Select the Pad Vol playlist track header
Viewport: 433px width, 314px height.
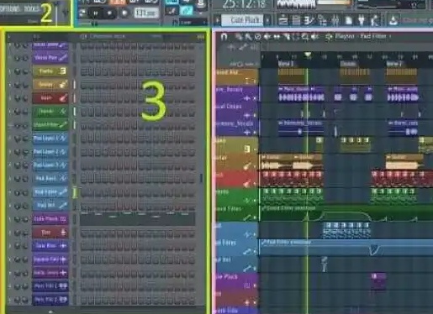tap(237, 264)
